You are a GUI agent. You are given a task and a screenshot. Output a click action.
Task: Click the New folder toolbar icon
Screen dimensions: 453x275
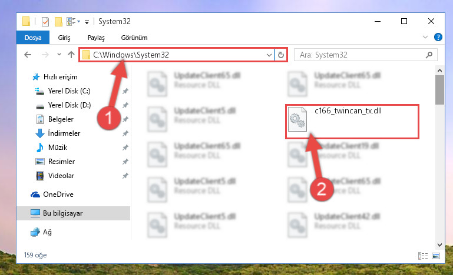point(58,22)
